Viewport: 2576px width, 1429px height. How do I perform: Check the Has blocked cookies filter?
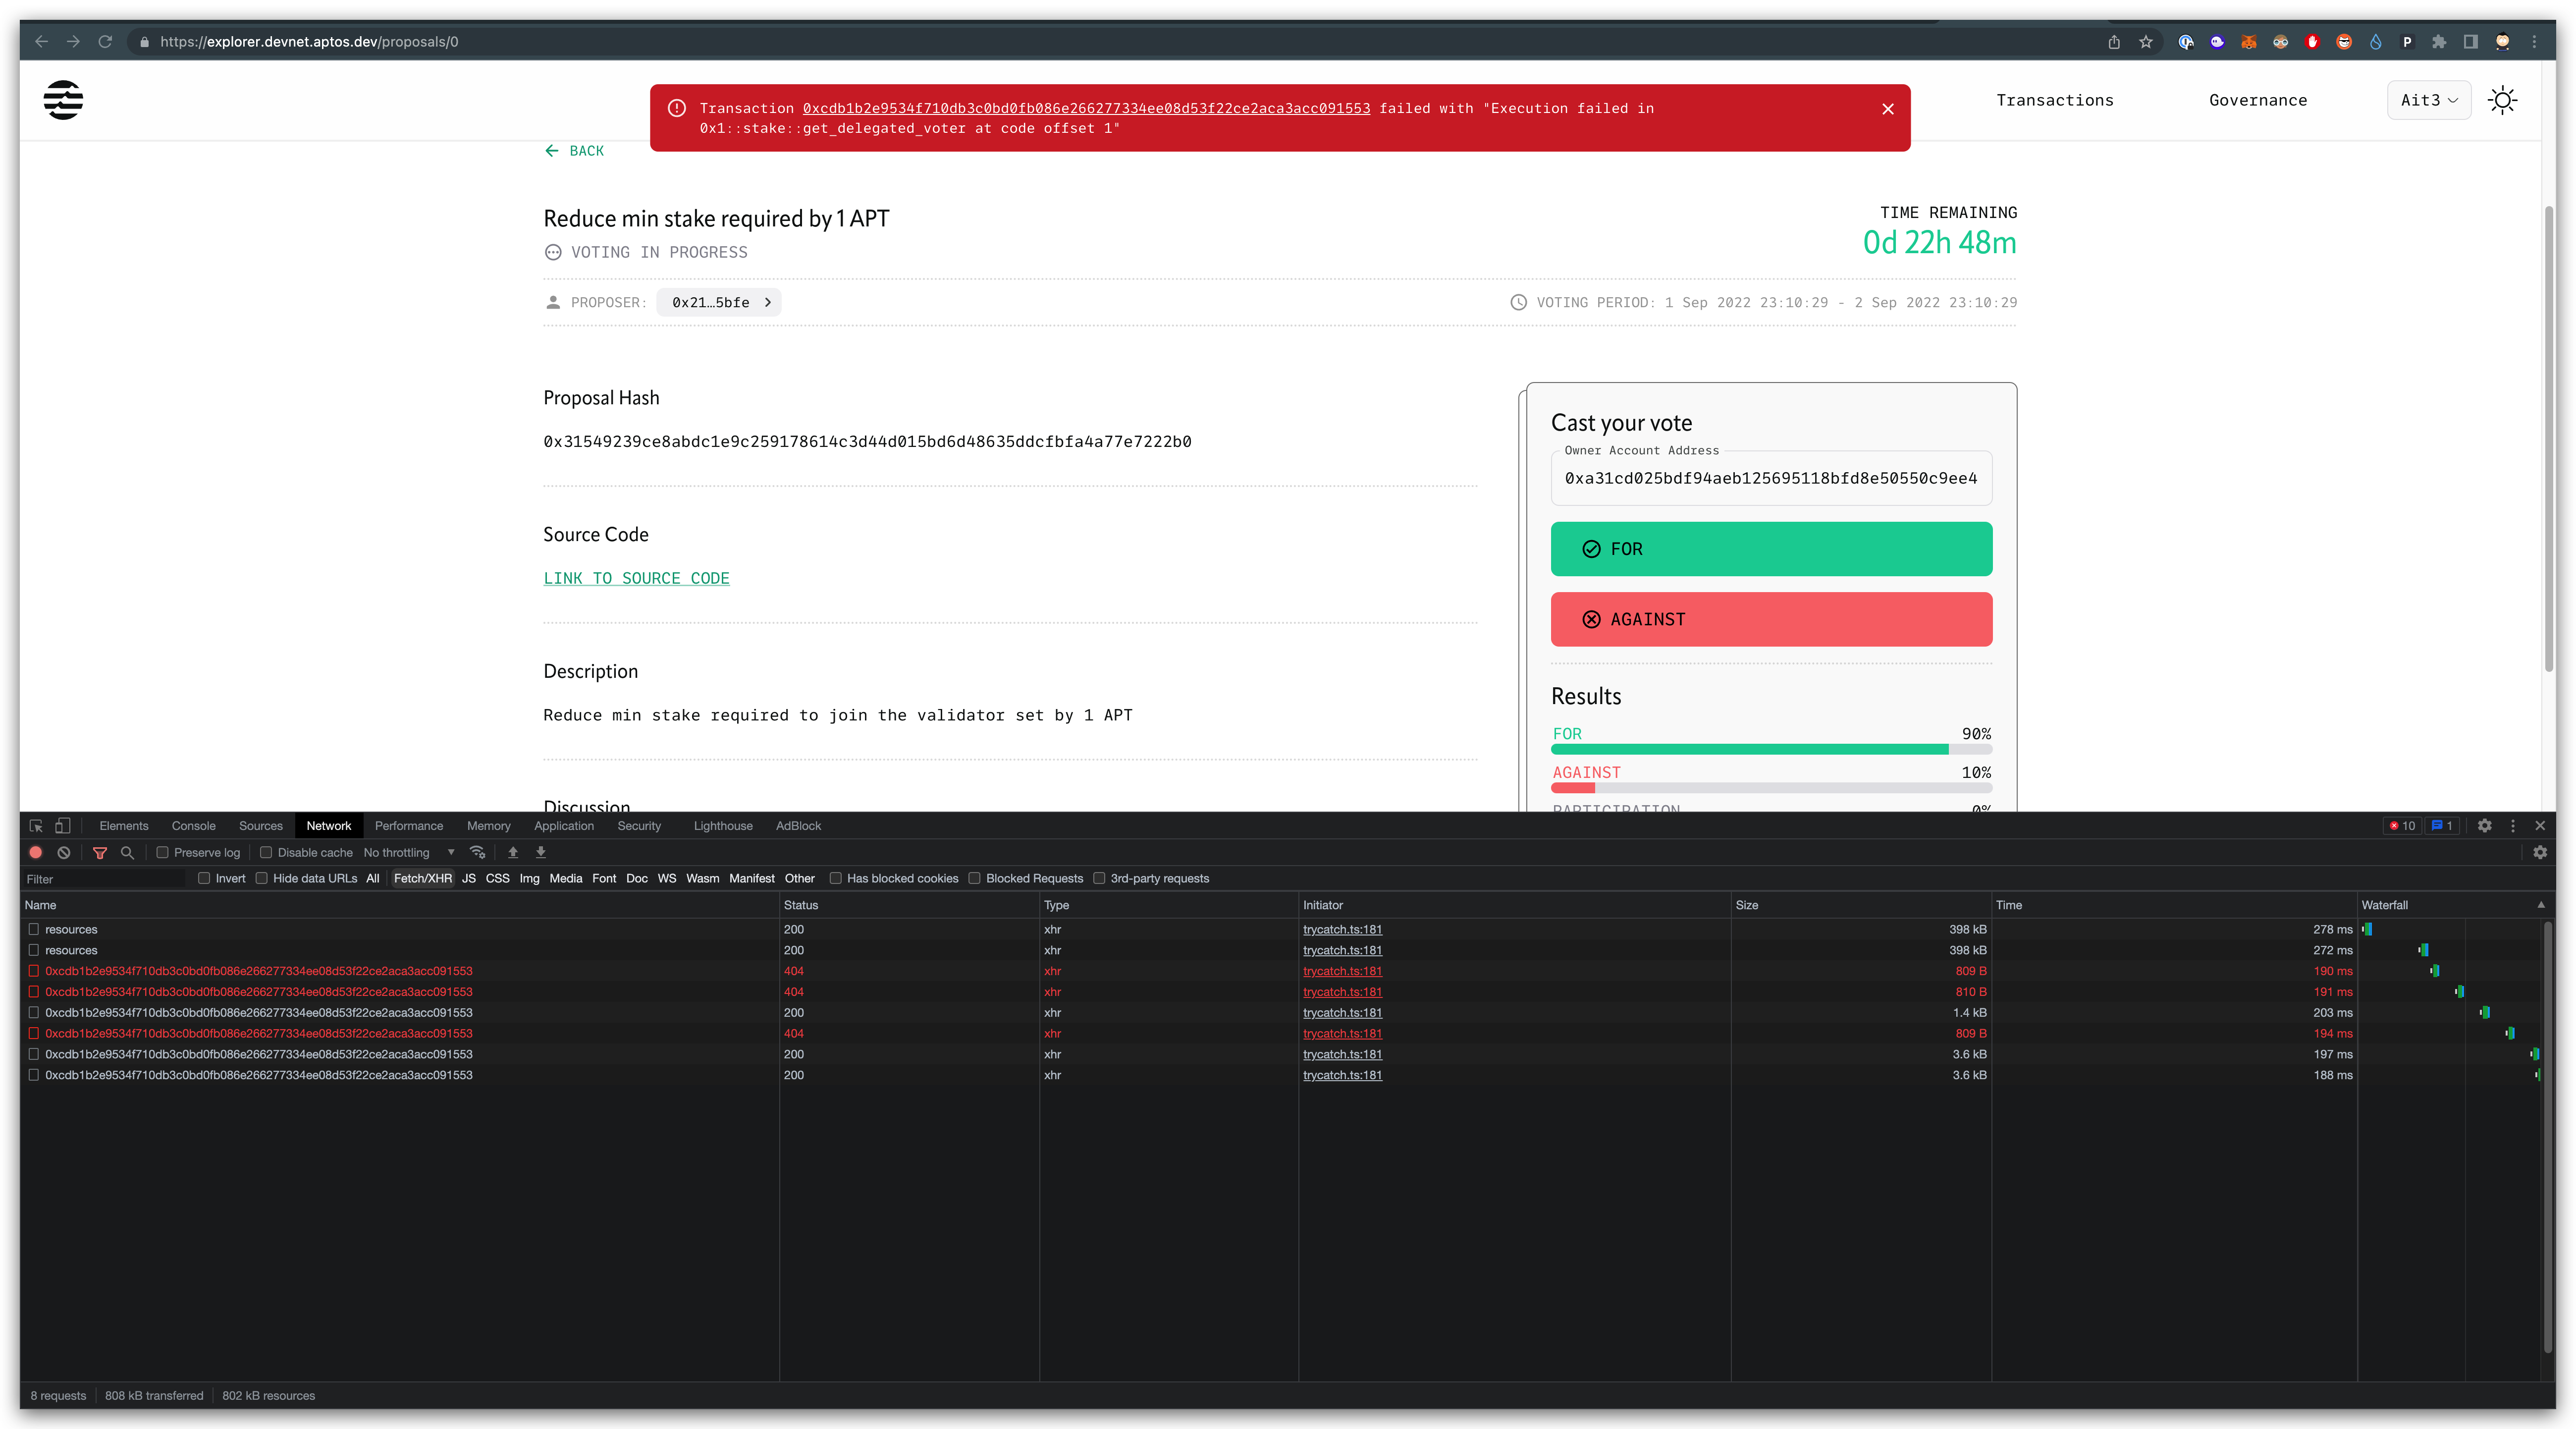836,878
